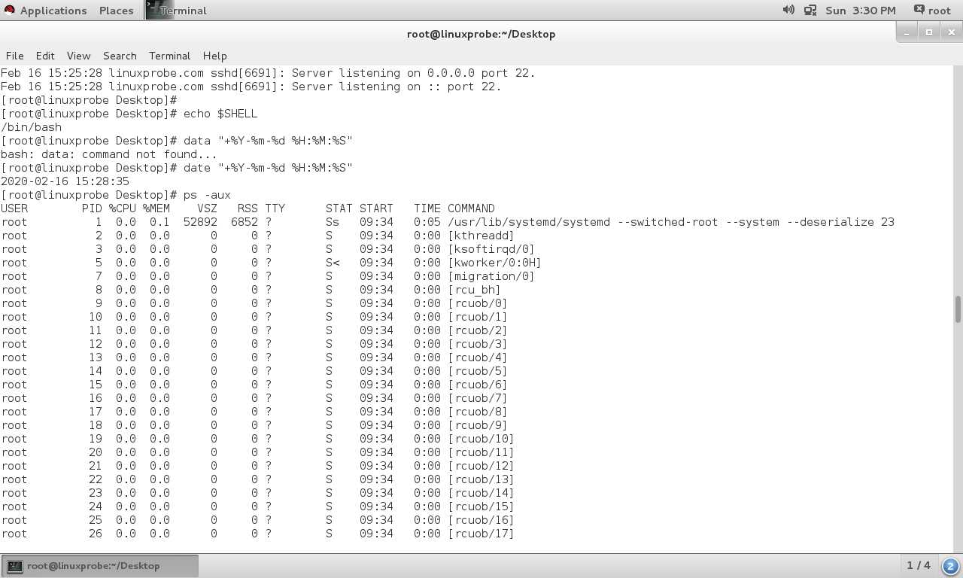Image resolution: width=963 pixels, height=578 pixels.
Task: Click the TTY column header
Action: 275,208
